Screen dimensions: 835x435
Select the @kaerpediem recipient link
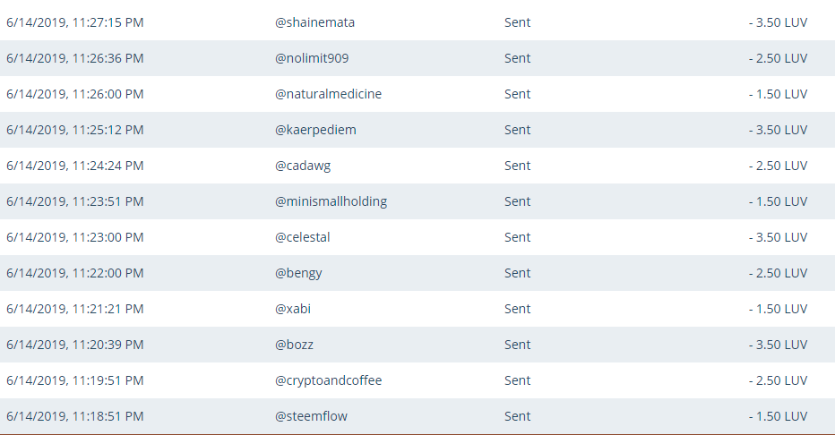point(315,130)
